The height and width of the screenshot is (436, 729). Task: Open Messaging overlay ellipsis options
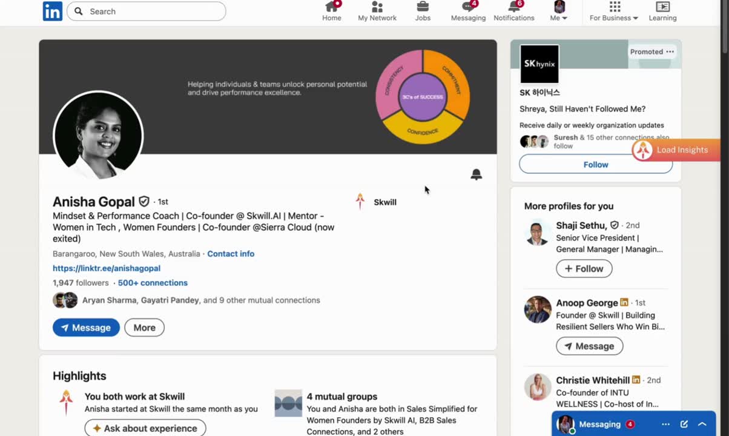[x=665, y=424]
